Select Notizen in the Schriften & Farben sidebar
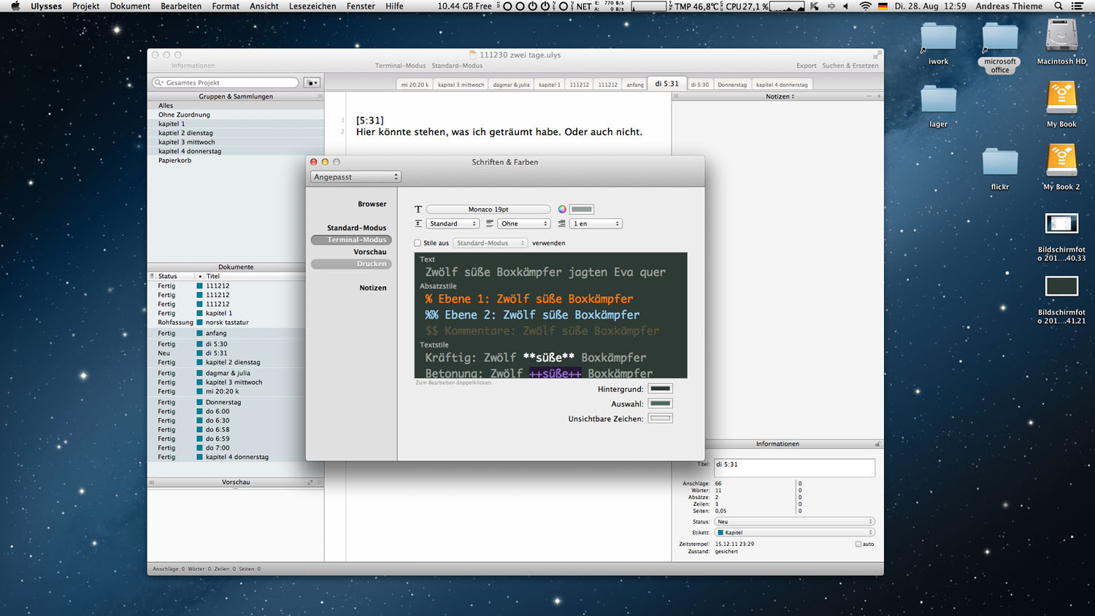 [x=372, y=288]
